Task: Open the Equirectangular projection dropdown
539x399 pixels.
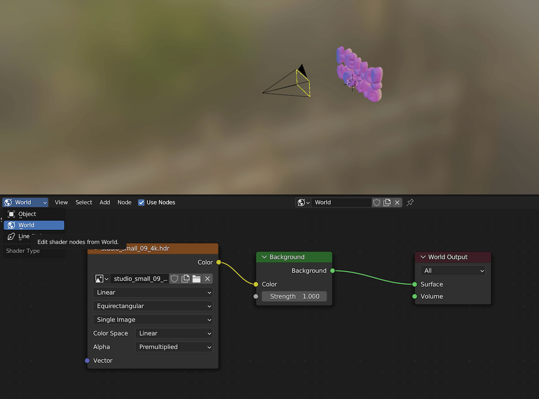Action: coord(153,306)
